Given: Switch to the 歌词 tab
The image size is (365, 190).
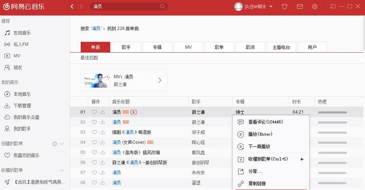Looking at the screenshot, I should point(250,47).
